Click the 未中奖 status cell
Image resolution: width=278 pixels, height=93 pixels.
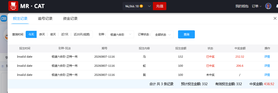click(210, 75)
